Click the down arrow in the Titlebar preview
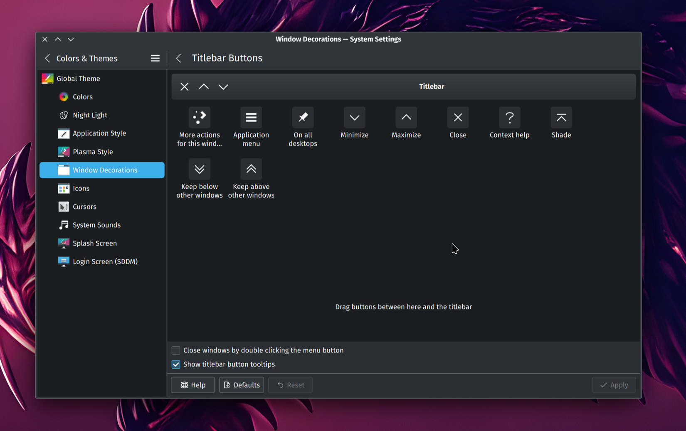The height and width of the screenshot is (431, 686). point(223,86)
